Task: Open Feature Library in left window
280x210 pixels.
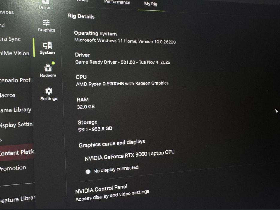Action: [17, 199]
